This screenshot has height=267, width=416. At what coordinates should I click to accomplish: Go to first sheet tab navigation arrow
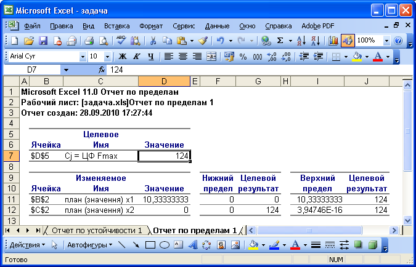click(x=7, y=231)
